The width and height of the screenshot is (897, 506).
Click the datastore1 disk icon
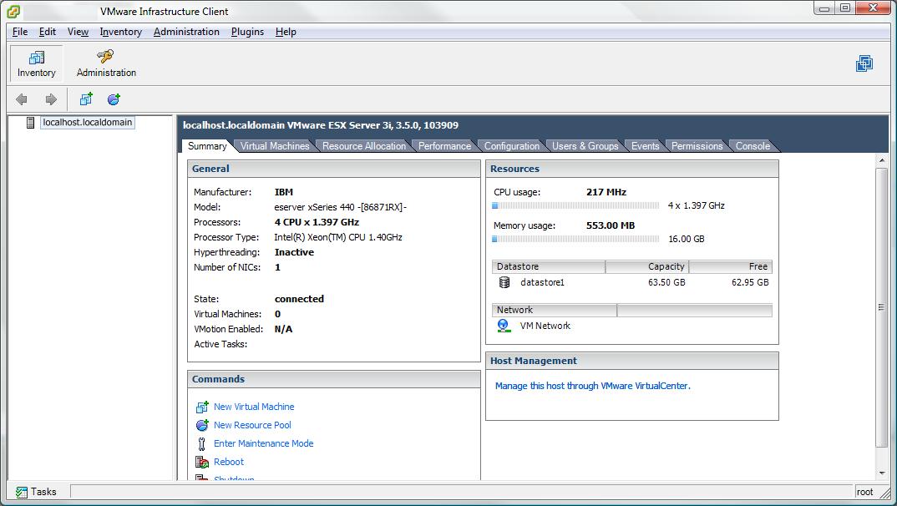point(504,282)
